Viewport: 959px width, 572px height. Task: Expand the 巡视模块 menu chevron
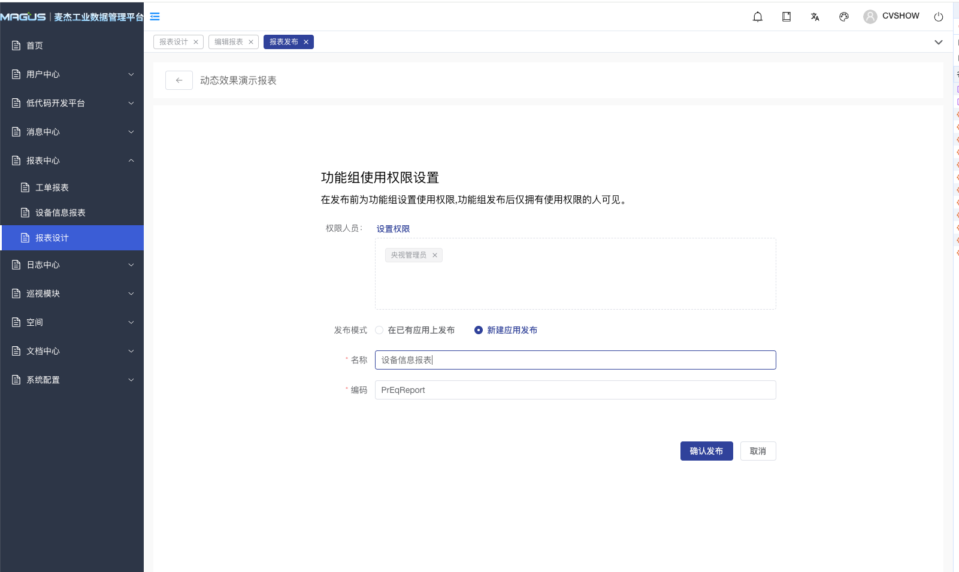(131, 293)
